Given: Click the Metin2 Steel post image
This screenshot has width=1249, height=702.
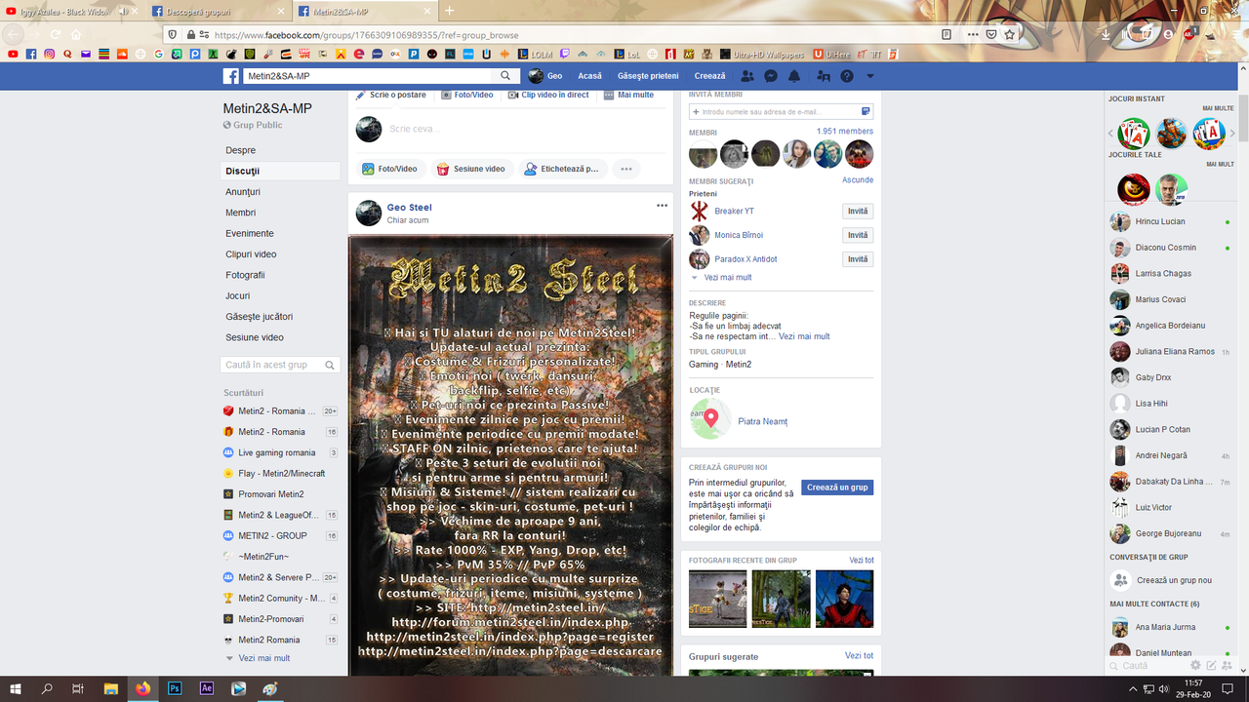Looking at the screenshot, I should (510, 454).
